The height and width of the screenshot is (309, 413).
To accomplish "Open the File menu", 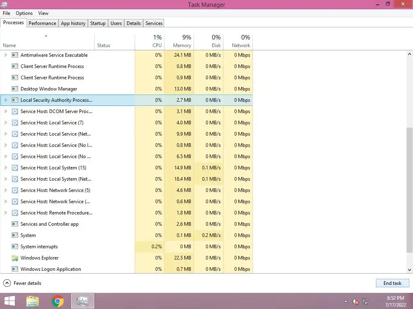I will click(x=6, y=13).
